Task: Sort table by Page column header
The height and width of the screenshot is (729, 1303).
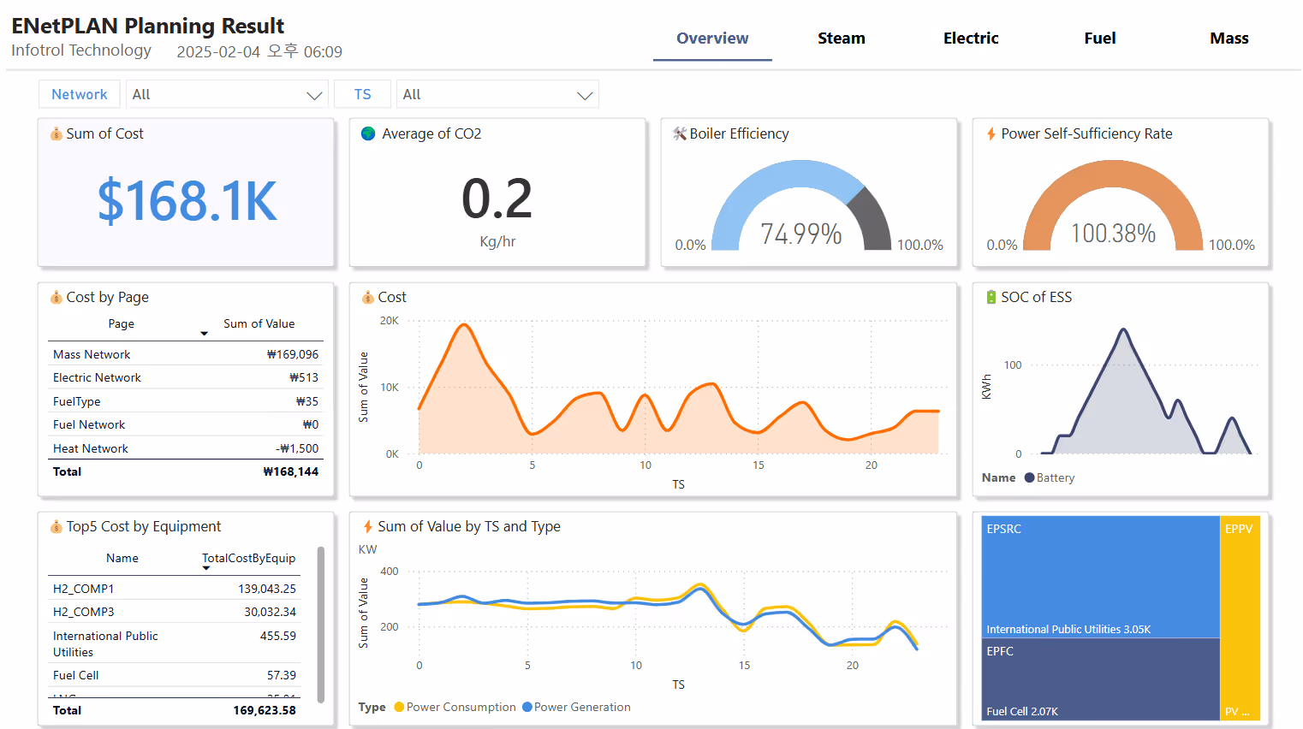Action: pos(122,323)
